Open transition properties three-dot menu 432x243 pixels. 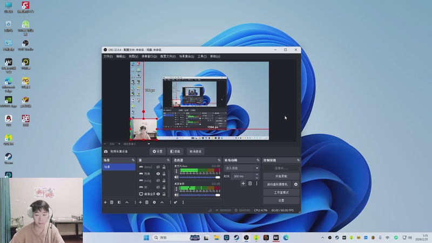point(256,183)
